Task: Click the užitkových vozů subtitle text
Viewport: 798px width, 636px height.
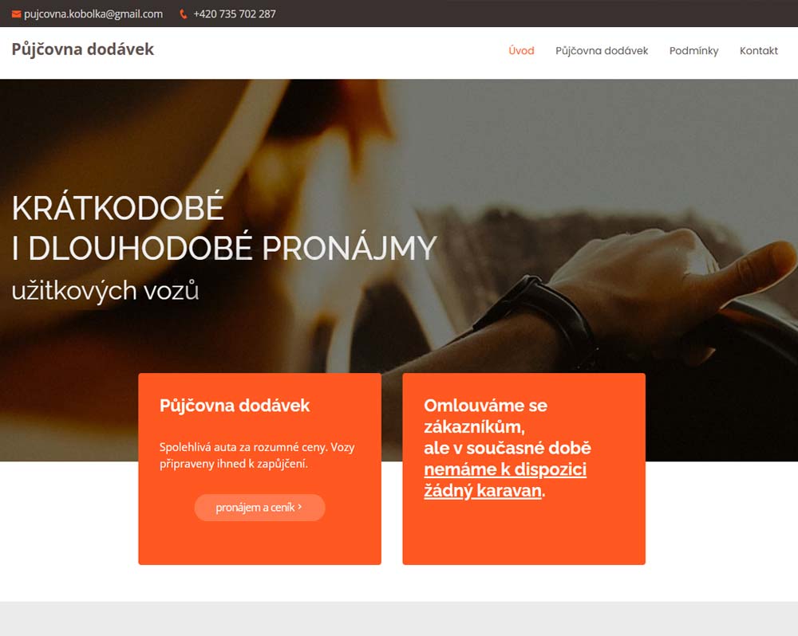Action: 105,291
